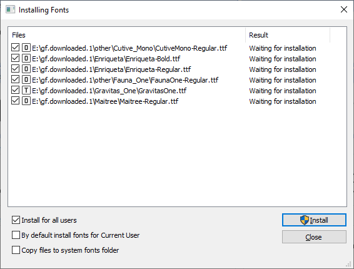Click the Close button
Viewport: 354px width, 269px height.
coord(314,237)
